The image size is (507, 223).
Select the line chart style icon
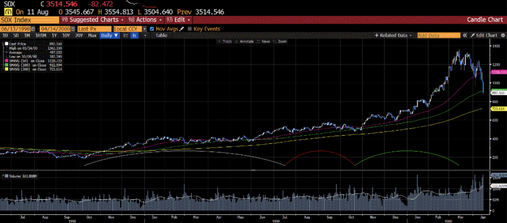click(x=126, y=36)
